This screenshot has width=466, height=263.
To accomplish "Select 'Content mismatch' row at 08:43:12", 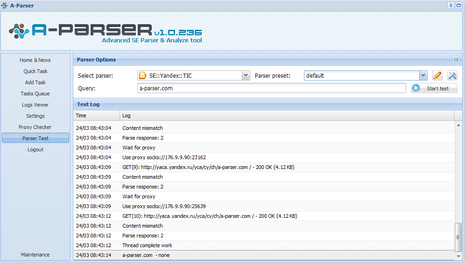I will [264, 226].
